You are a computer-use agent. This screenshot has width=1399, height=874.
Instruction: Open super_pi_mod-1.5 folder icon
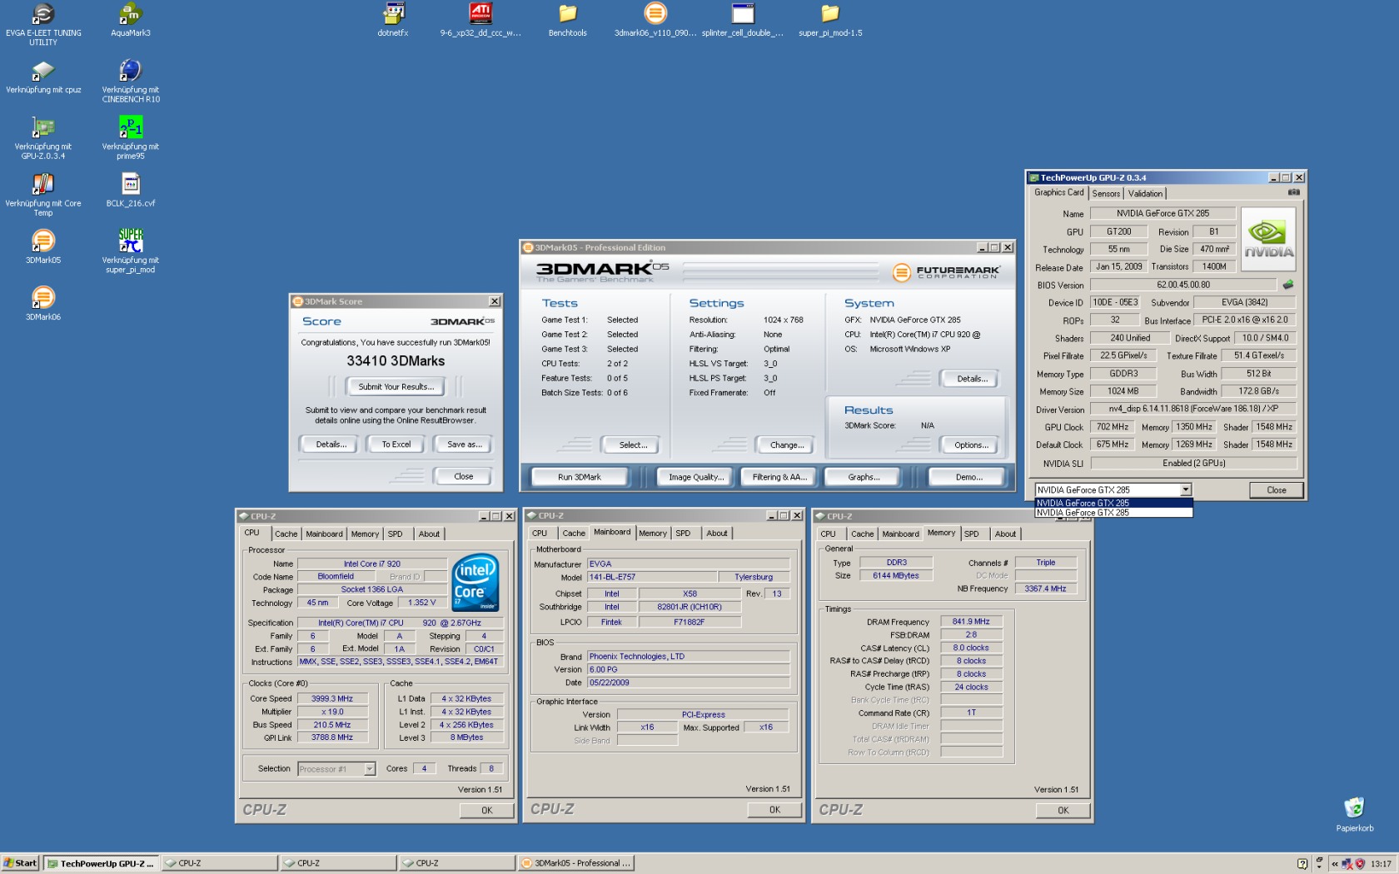[830, 14]
